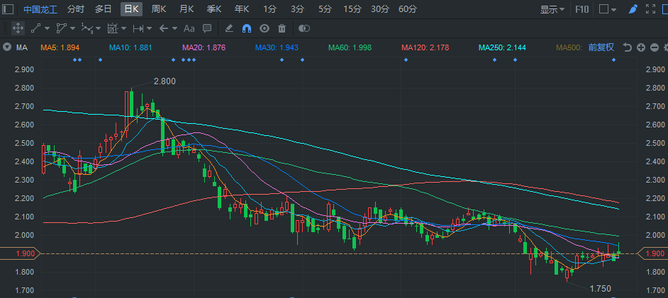Image resolution: width=668 pixels, height=298 pixels.
Task: Open the arrow tool dropdown arrow
Action: 174,28
